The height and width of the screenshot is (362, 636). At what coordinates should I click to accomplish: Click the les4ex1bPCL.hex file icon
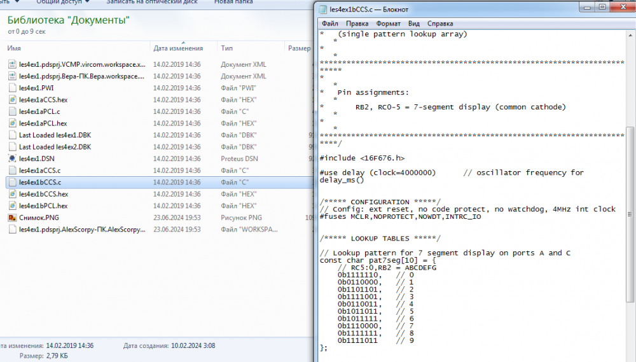pos(12,205)
